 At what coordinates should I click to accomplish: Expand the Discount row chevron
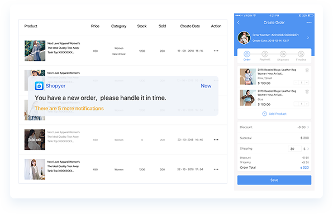tap(308, 127)
